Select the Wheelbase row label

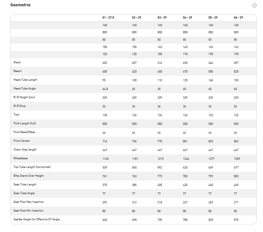click(x=20, y=158)
